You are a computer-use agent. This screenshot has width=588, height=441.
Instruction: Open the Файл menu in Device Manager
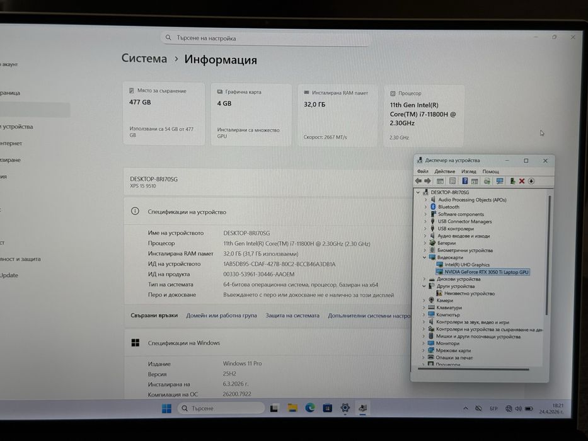point(423,171)
